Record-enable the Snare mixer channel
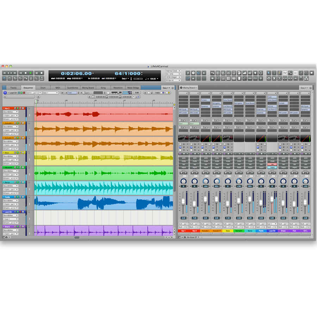 click(284, 164)
